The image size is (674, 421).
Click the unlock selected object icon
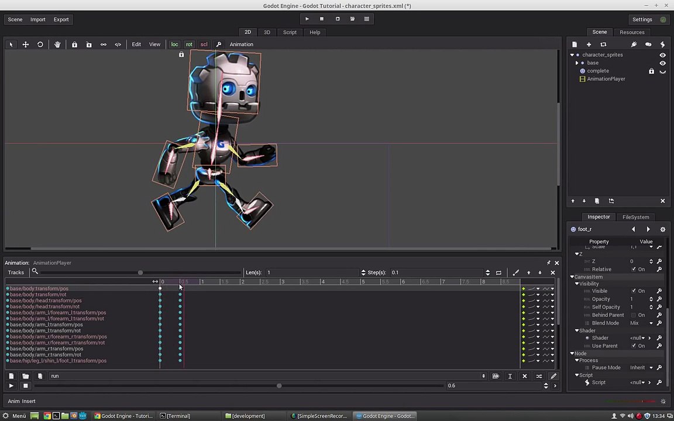click(x=88, y=44)
